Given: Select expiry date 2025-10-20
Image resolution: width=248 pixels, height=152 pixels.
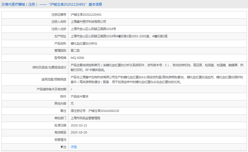Looking at the screenshot, I should (x=79, y=133).
